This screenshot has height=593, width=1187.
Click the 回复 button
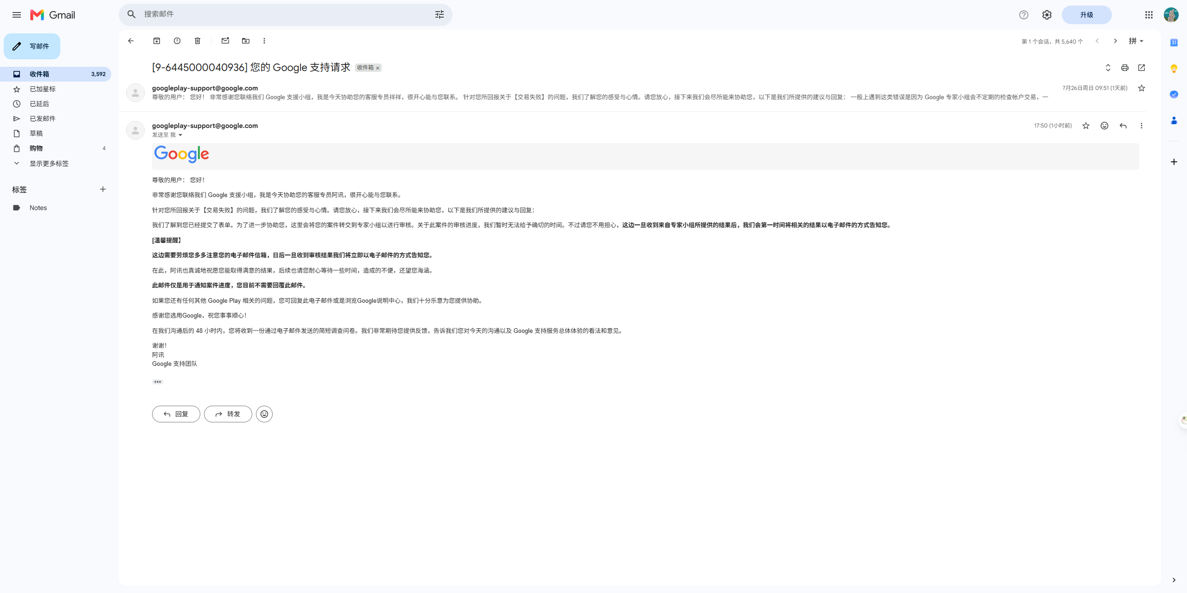pyautogui.click(x=176, y=414)
